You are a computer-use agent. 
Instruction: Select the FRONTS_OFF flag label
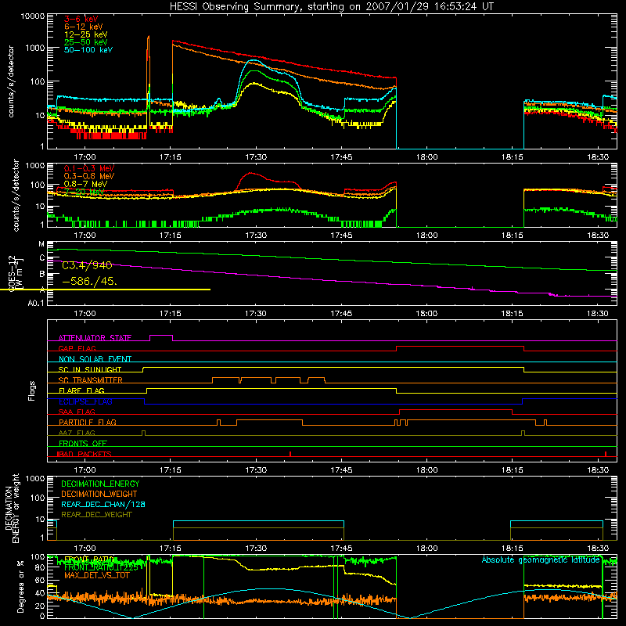pyautogui.click(x=83, y=444)
